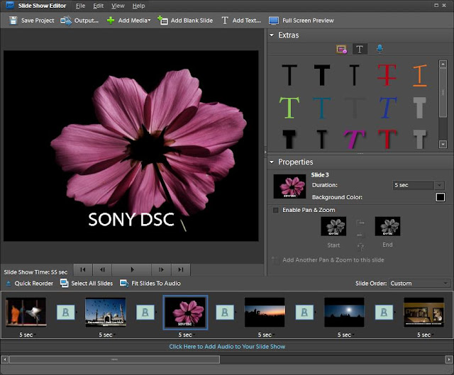454x375 pixels.
Task: Open the Help menu
Action: pos(138,6)
